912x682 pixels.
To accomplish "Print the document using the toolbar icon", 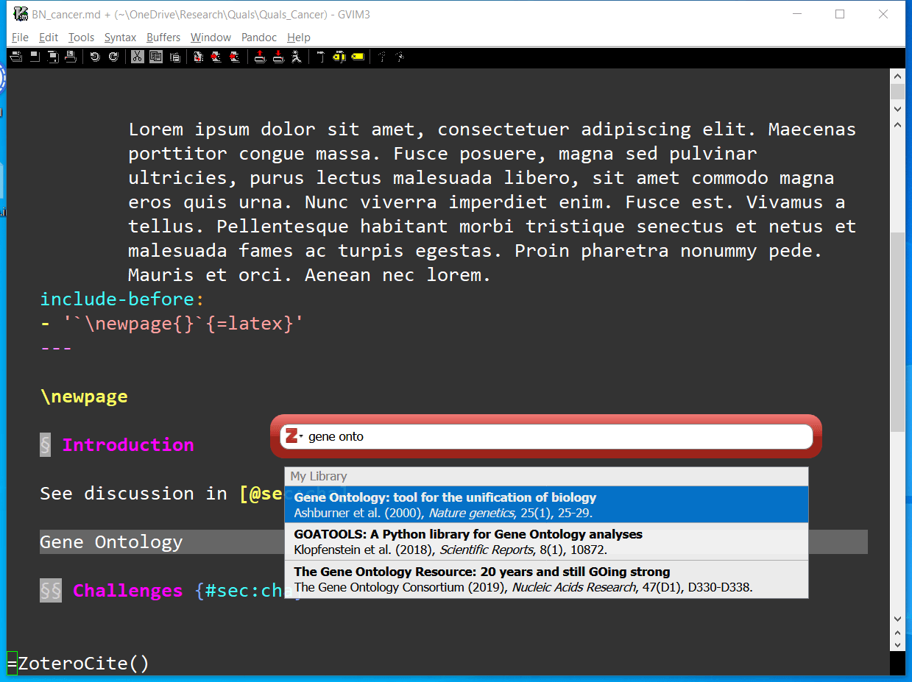I will coord(71,57).
